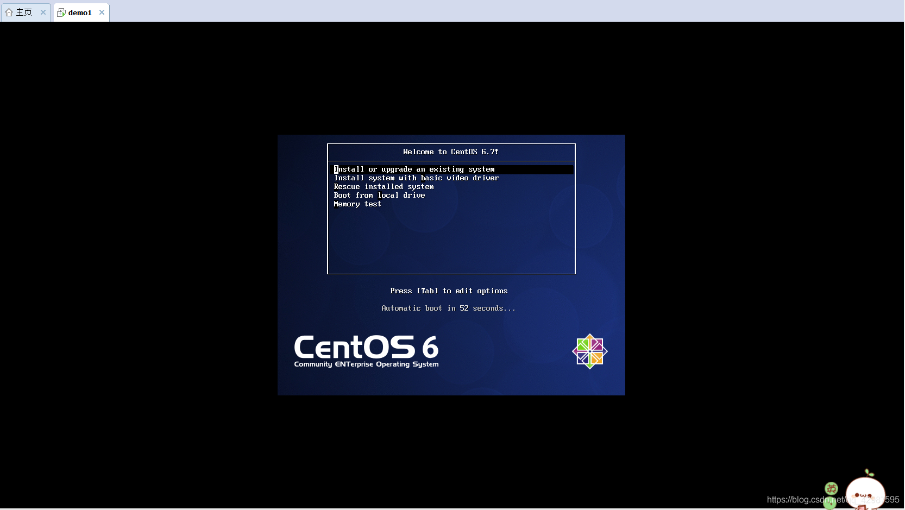
Task: Click the colorful CentOS pinwheel logo
Action: 590,351
